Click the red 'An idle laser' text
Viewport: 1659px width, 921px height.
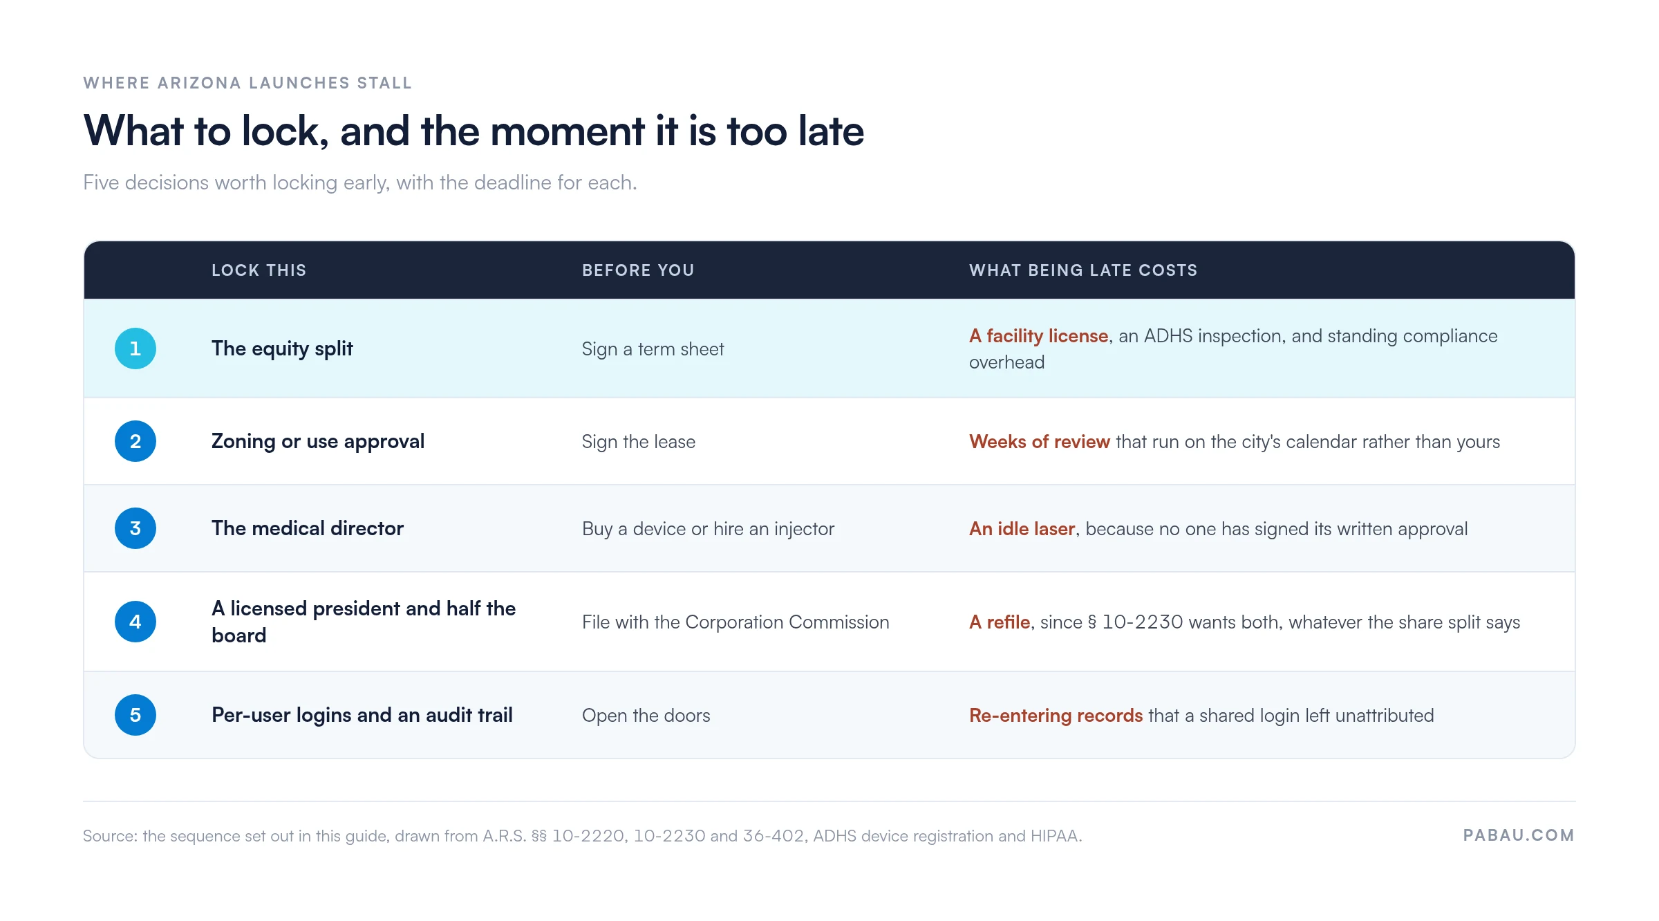pyautogui.click(x=1022, y=529)
